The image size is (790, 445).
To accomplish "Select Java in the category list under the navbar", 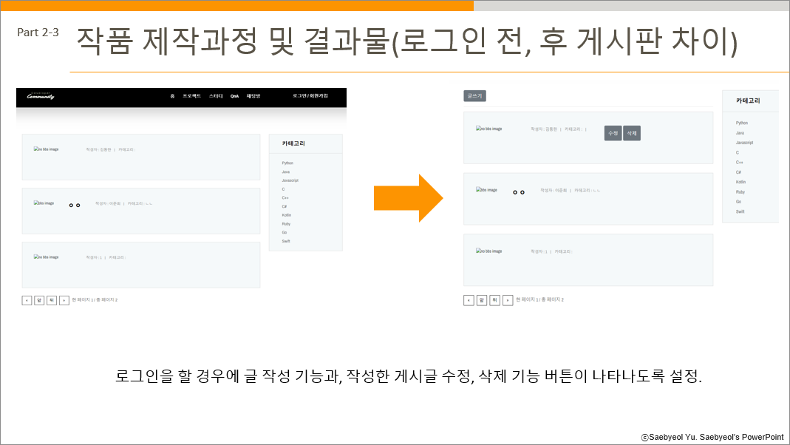I will point(286,171).
